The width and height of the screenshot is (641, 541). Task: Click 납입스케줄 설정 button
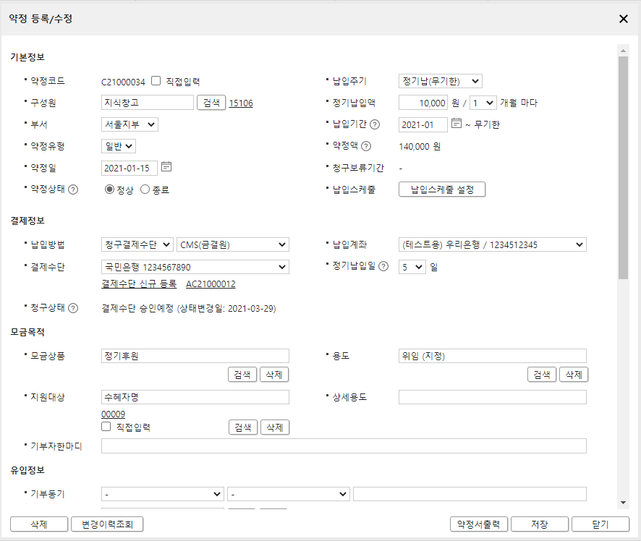(x=442, y=189)
